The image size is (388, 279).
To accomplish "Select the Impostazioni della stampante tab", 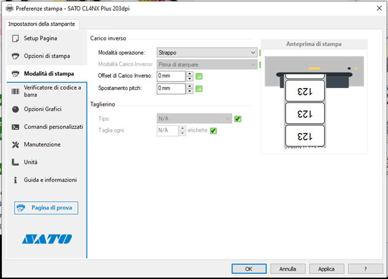I will point(41,24).
